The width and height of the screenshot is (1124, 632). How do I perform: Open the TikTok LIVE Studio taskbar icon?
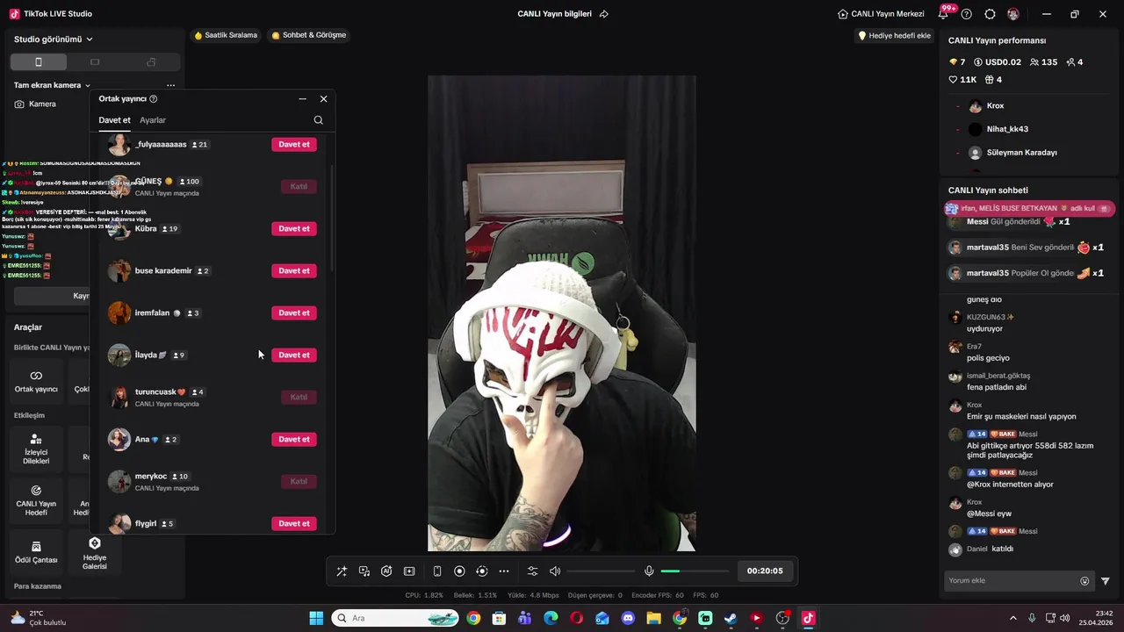[x=808, y=618]
